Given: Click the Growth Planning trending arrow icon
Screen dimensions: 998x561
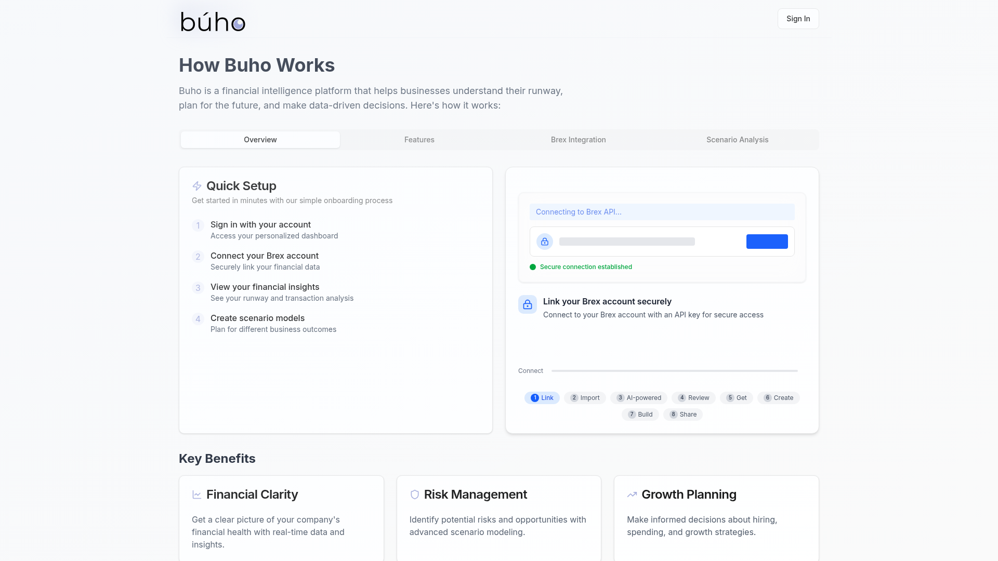Looking at the screenshot, I should (632, 495).
